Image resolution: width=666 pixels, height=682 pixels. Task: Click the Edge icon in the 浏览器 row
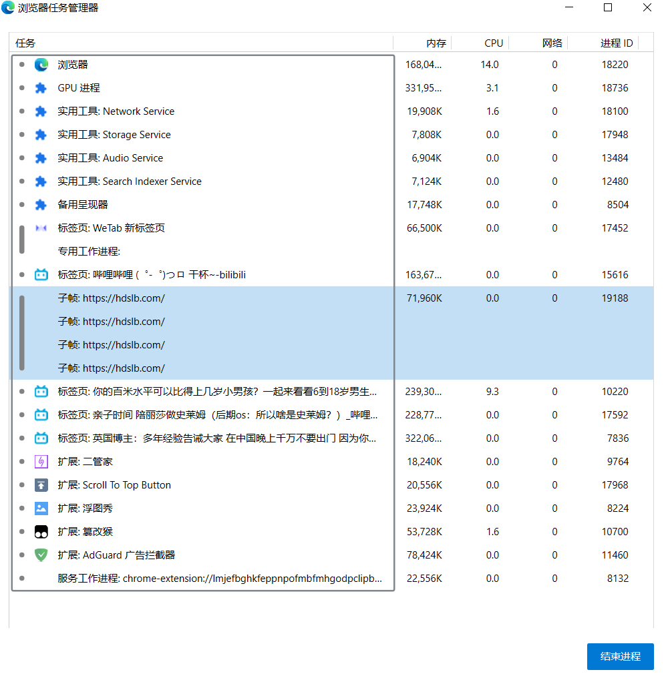[x=41, y=65]
